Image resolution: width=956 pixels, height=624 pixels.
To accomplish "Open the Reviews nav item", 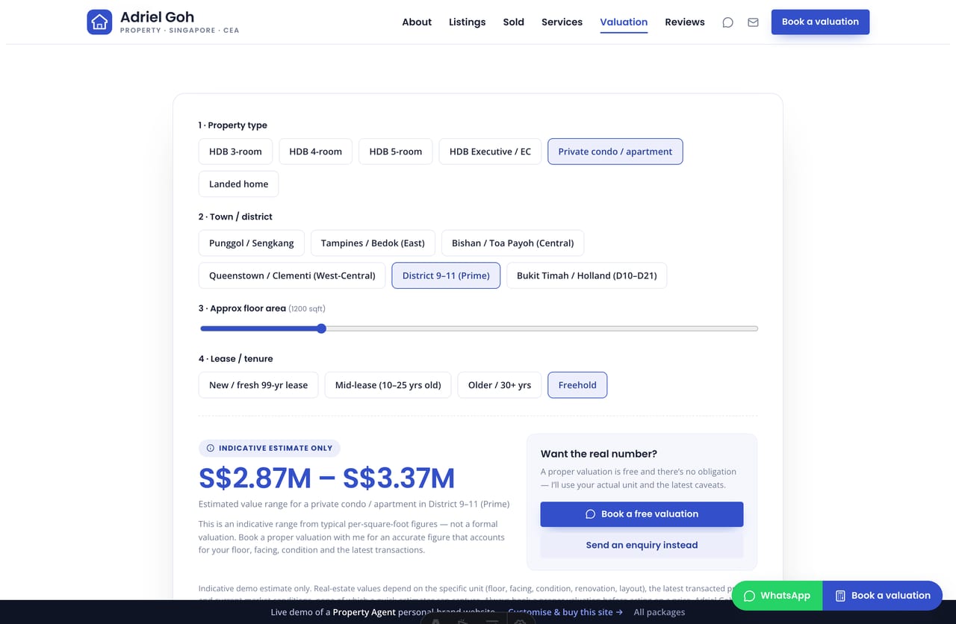I will click(x=685, y=22).
